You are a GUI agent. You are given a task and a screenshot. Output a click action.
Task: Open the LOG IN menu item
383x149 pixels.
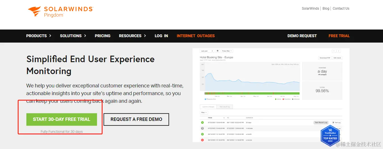click(161, 36)
